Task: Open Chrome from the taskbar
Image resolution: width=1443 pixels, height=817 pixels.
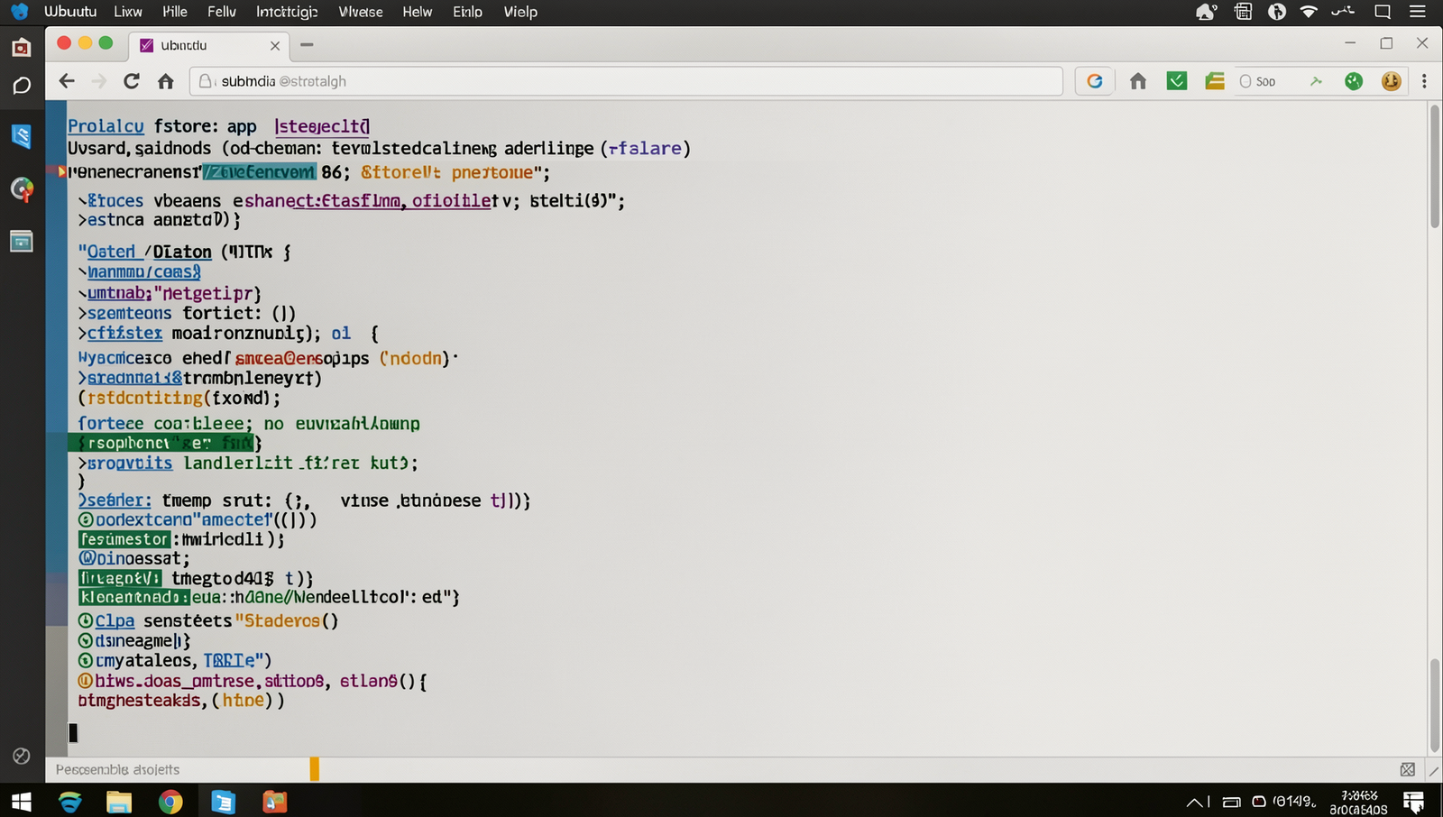Action: pos(170,801)
